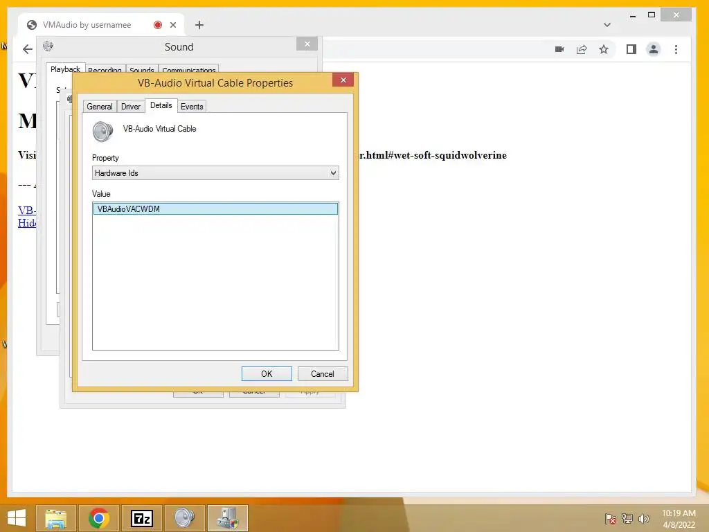Screen dimensions: 709x532
Task: Switch to the General tab
Action: (100, 106)
